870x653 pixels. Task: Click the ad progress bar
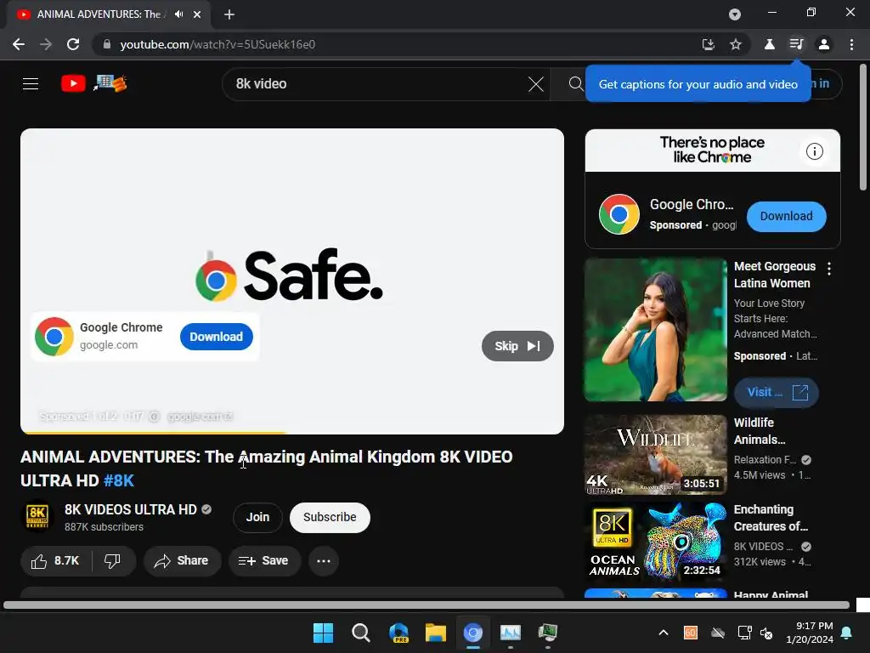(x=292, y=433)
